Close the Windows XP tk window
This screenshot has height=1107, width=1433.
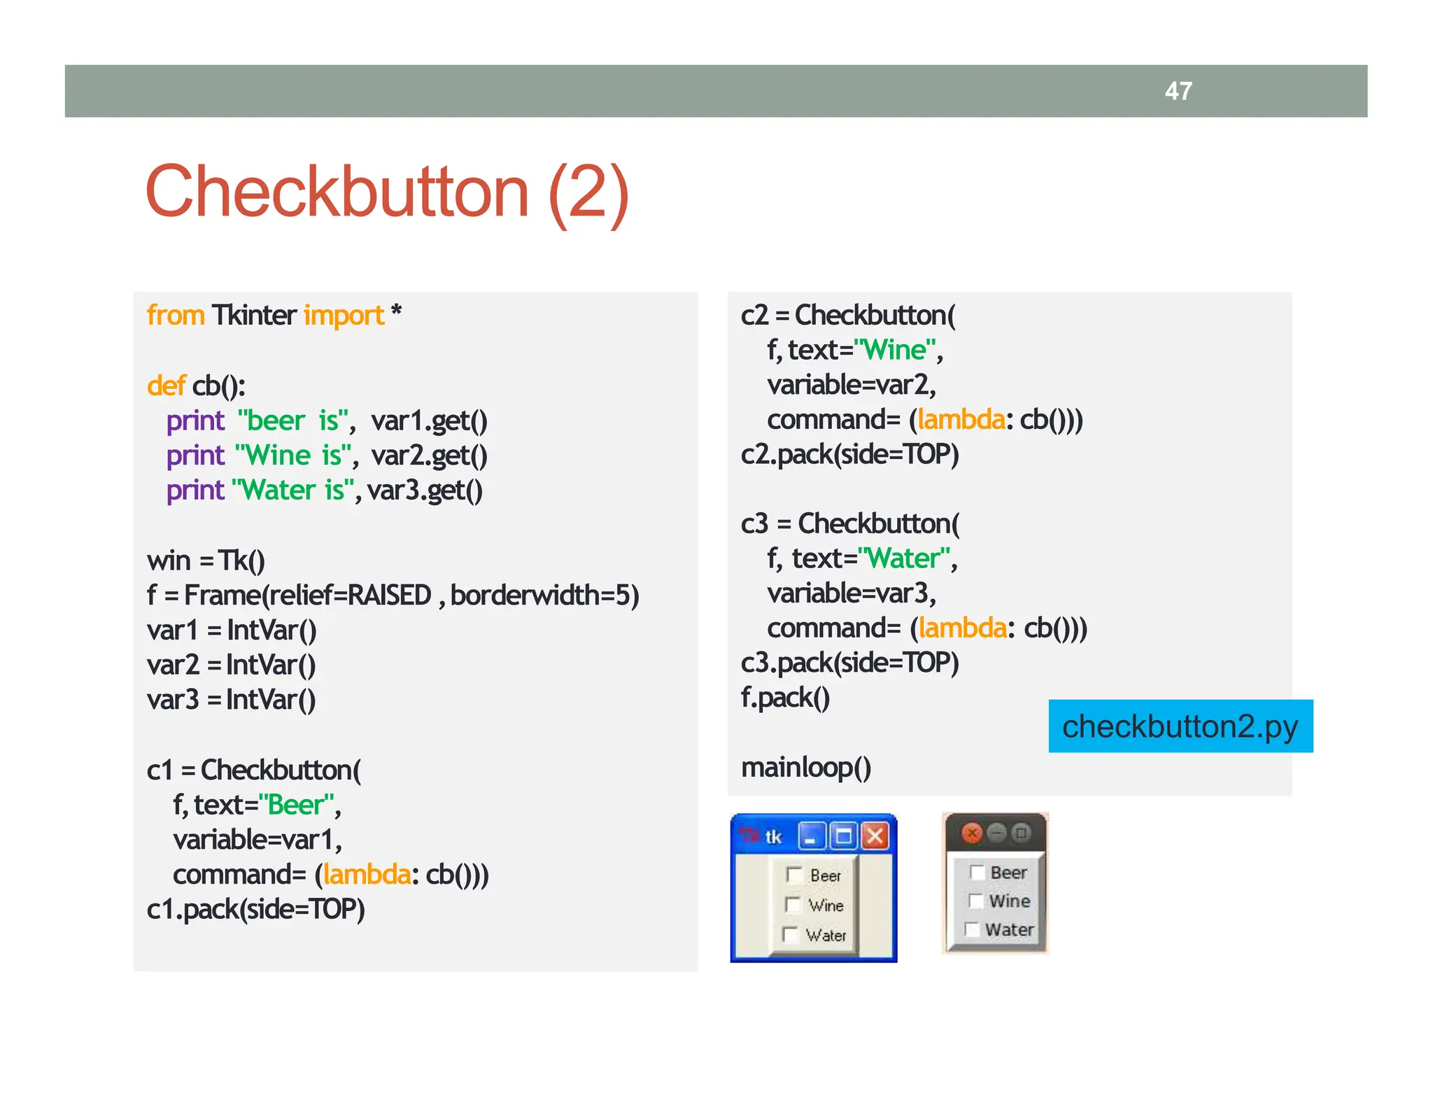(875, 836)
